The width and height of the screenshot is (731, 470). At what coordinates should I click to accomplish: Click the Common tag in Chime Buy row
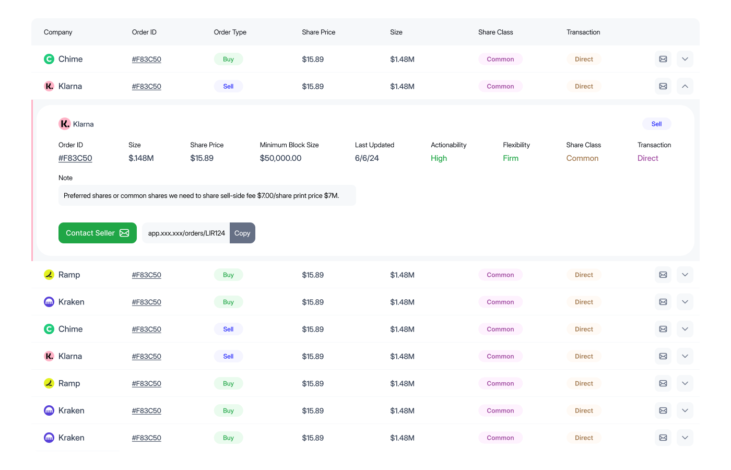(x=500, y=59)
